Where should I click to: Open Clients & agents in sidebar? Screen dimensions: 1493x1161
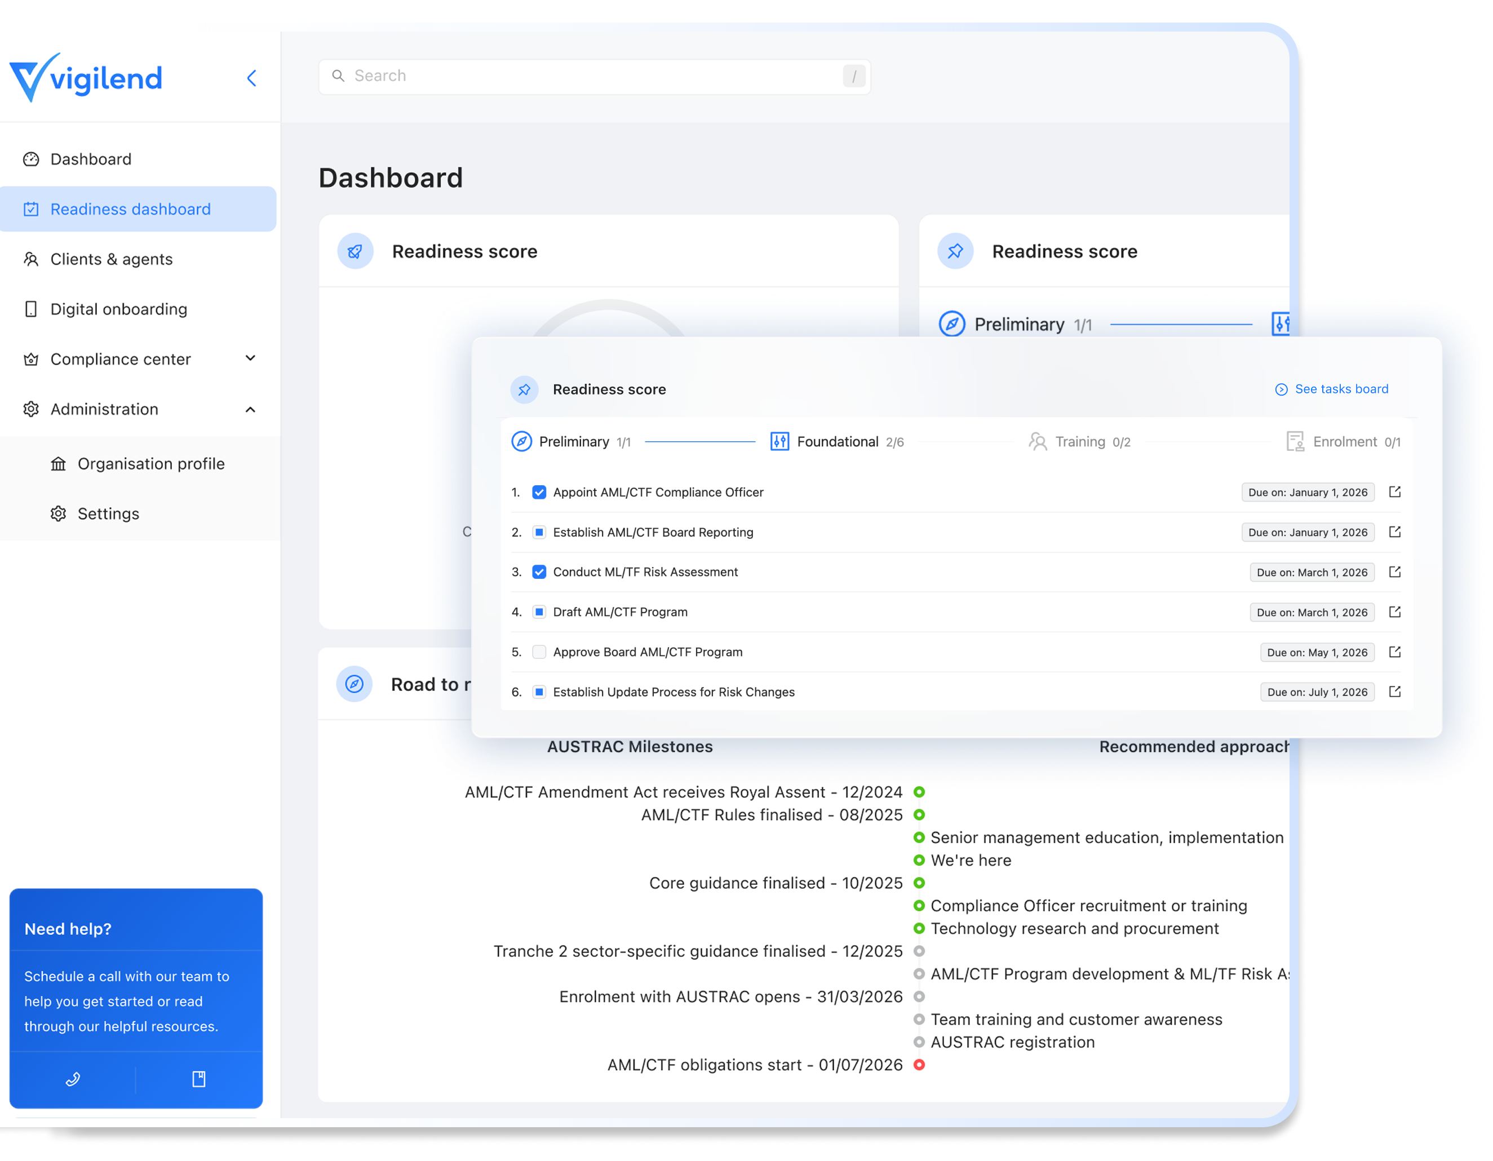112,259
